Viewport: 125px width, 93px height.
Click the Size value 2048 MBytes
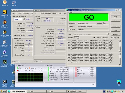47,21
